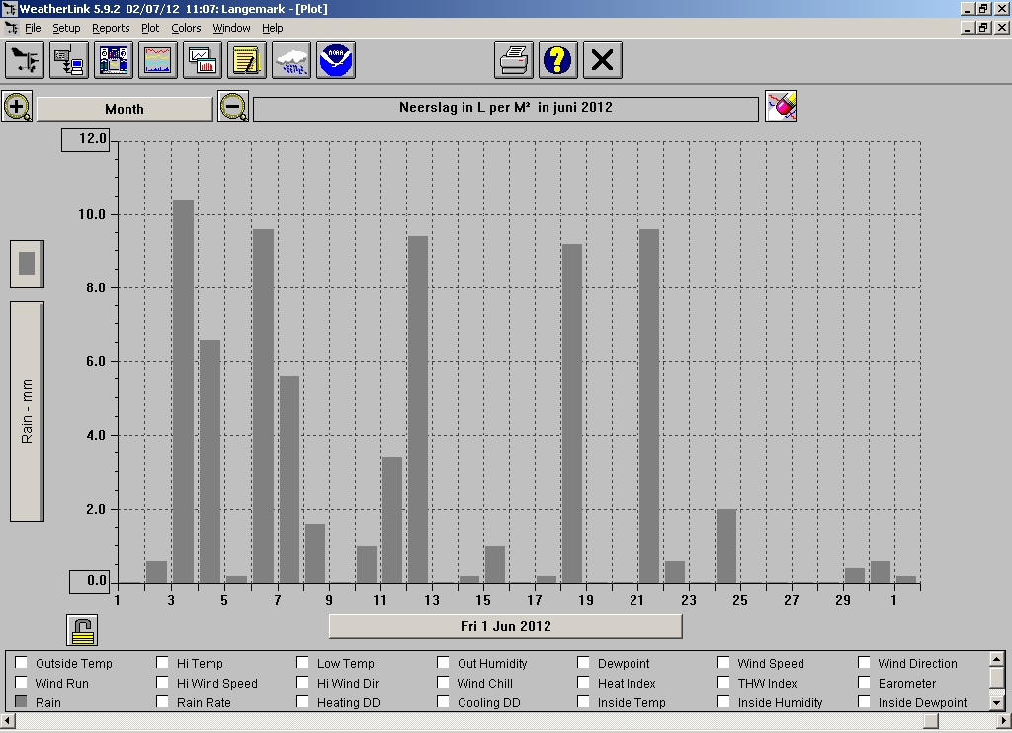Click the sensor list scroll up arrow
Screen dimensions: 1012x733
click(996, 659)
